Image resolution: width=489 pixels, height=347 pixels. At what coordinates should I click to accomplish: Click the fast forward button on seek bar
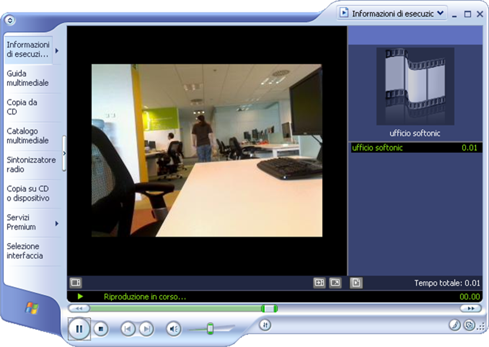[471, 308]
